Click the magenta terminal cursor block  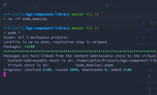coord(5,74)
